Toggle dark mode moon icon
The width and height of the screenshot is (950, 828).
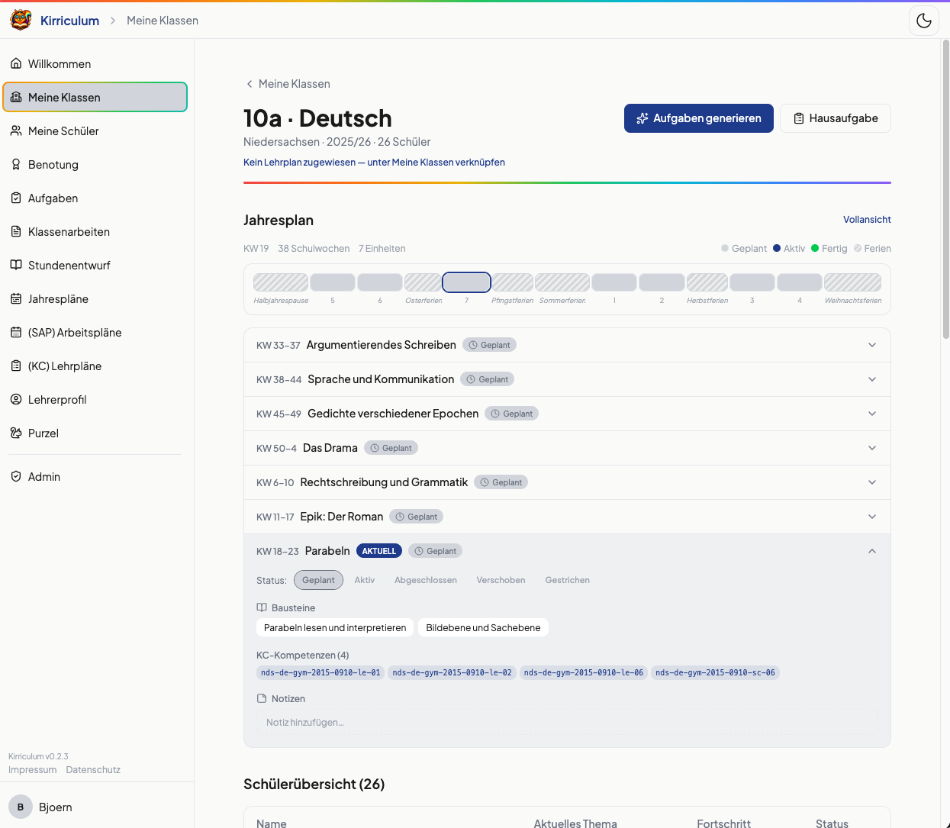(924, 21)
